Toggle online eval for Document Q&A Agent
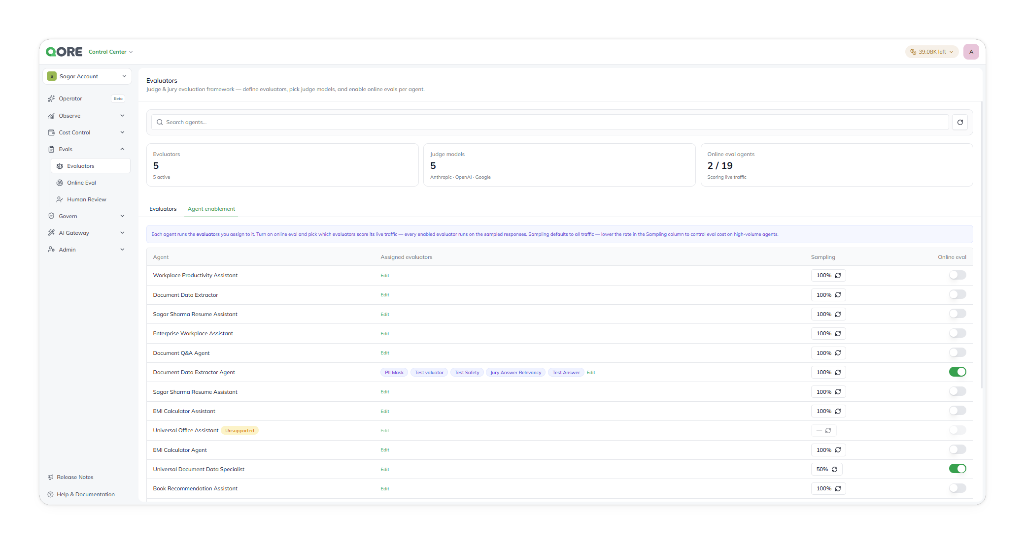 coord(957,352)
